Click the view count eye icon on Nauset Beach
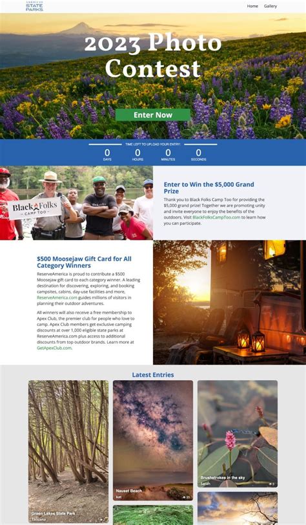 [x=184, y=497]
